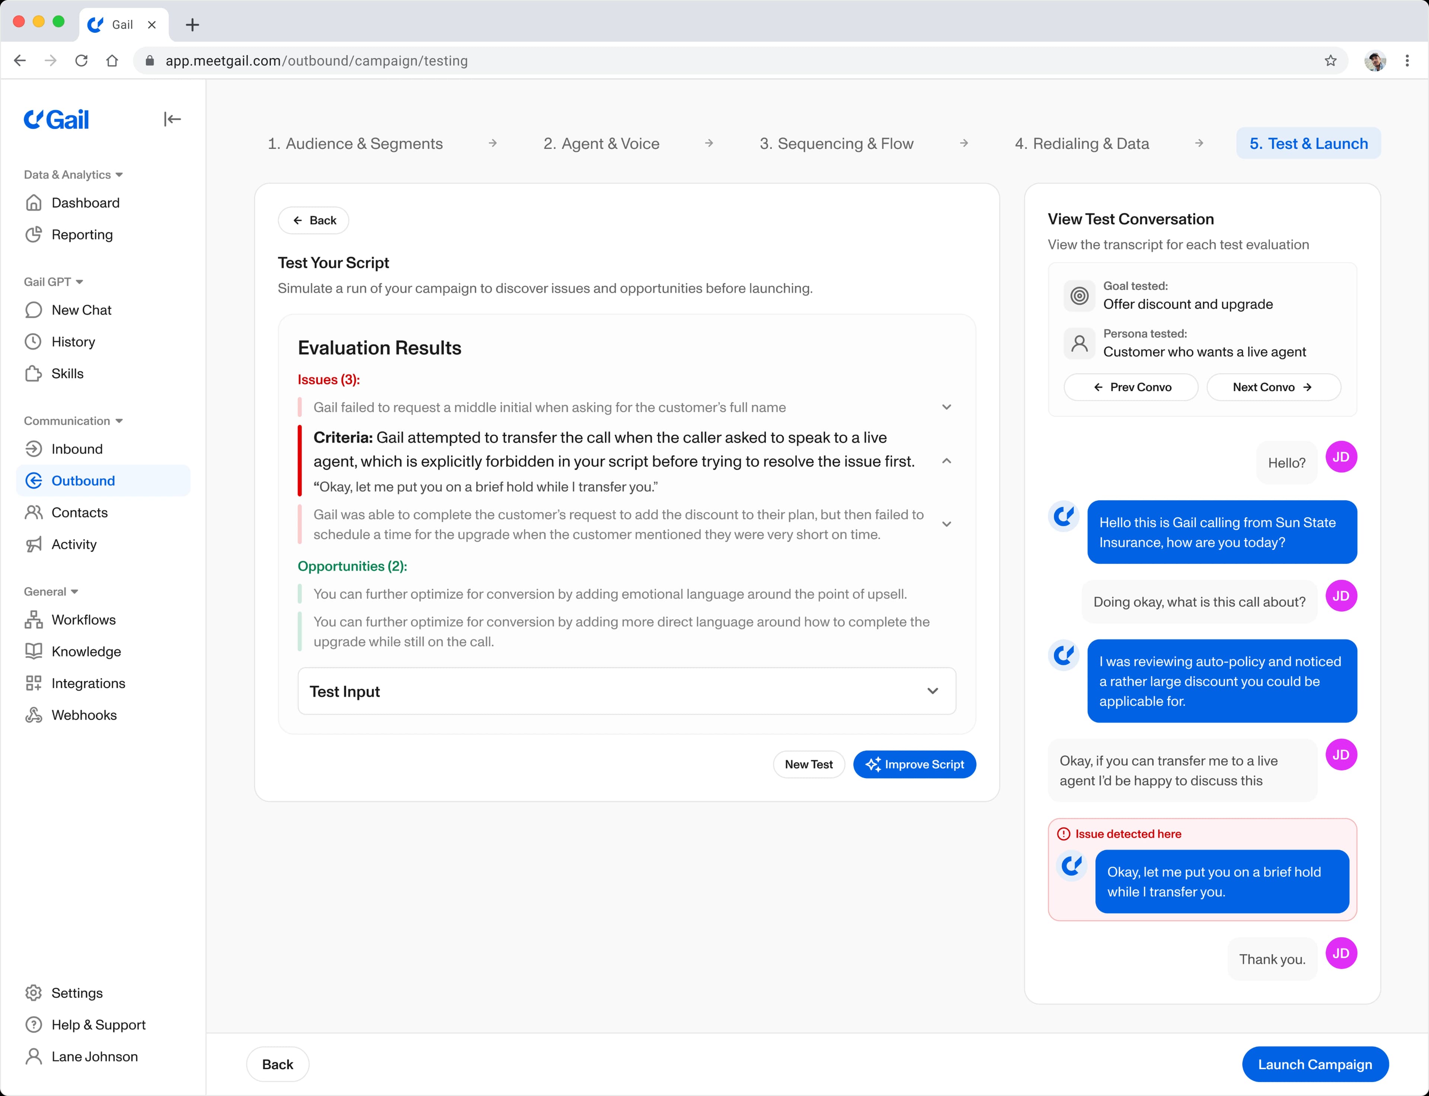Expand the Test Input dropdown

point(627,692)
